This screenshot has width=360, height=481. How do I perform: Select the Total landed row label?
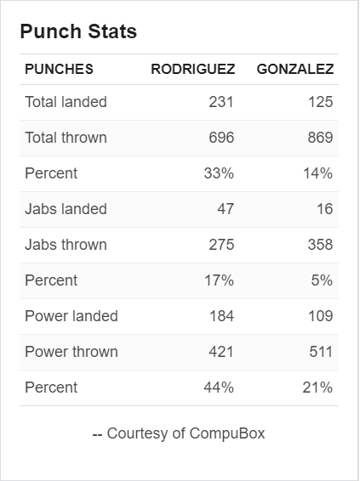coord(66,102)
